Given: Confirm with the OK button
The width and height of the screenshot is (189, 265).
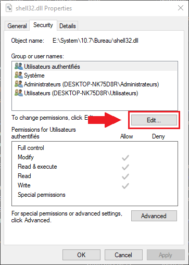Looking at the screenshot, I should click(81, 255).
